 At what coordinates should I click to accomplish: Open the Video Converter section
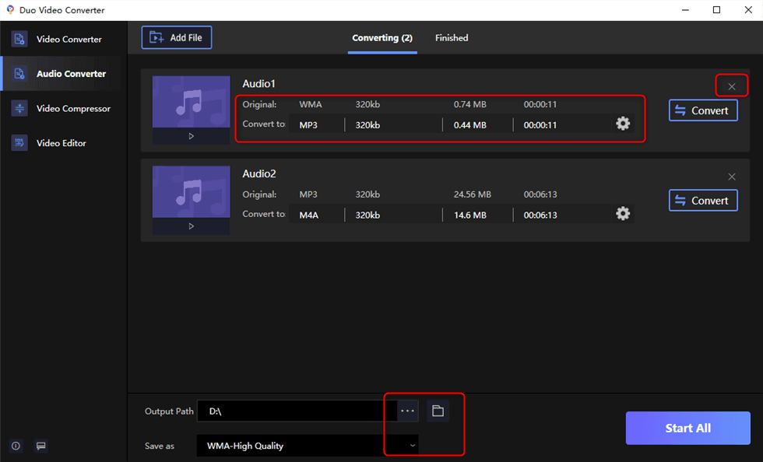63,40
